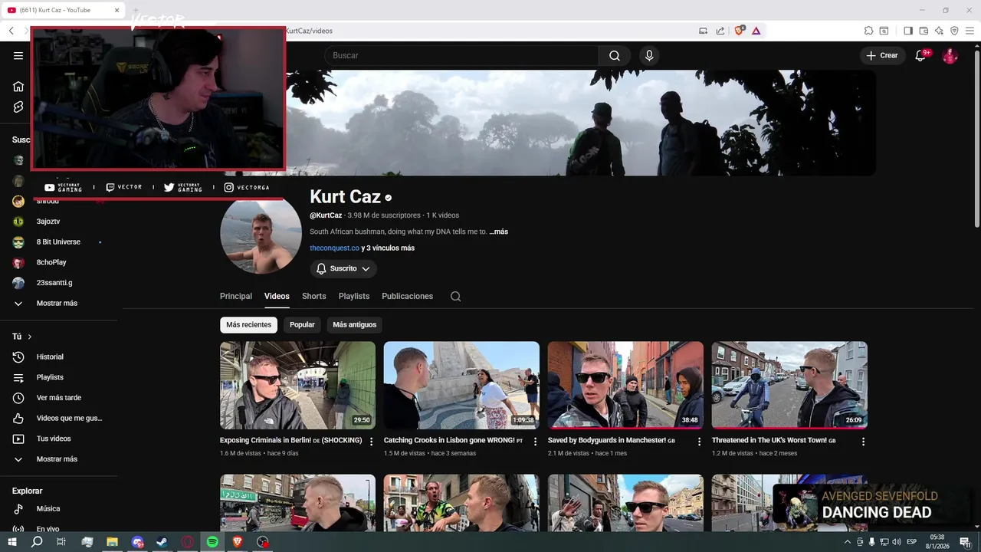This screenshot has width=981, height=552.
Task: Share this page from the address bar
Action: tap(720, 31)
